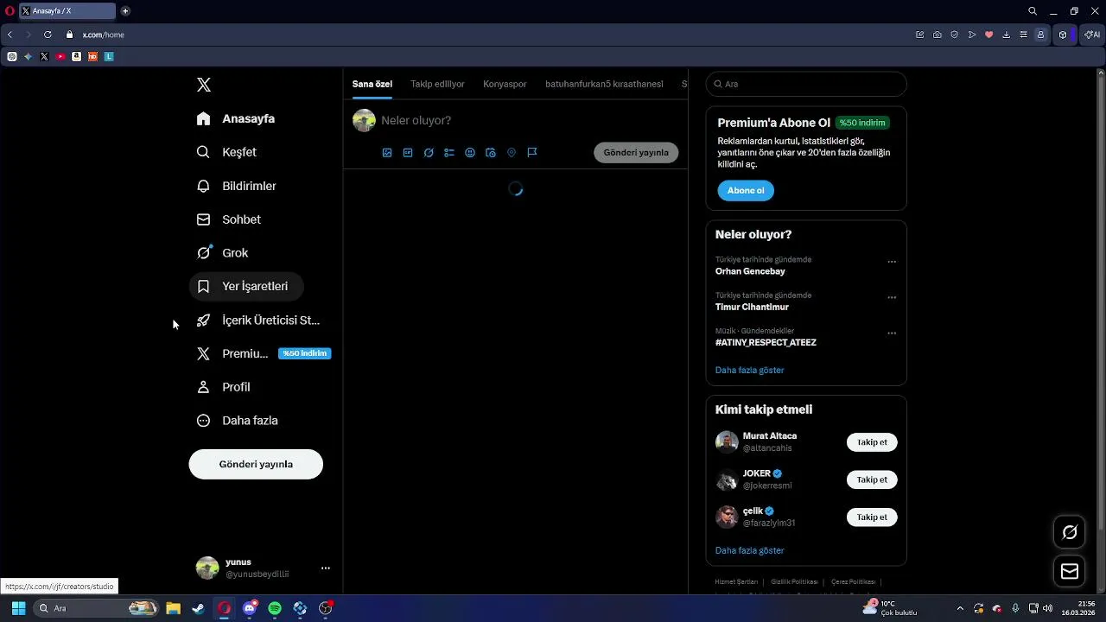Go back in the browser

click(10, 35)
